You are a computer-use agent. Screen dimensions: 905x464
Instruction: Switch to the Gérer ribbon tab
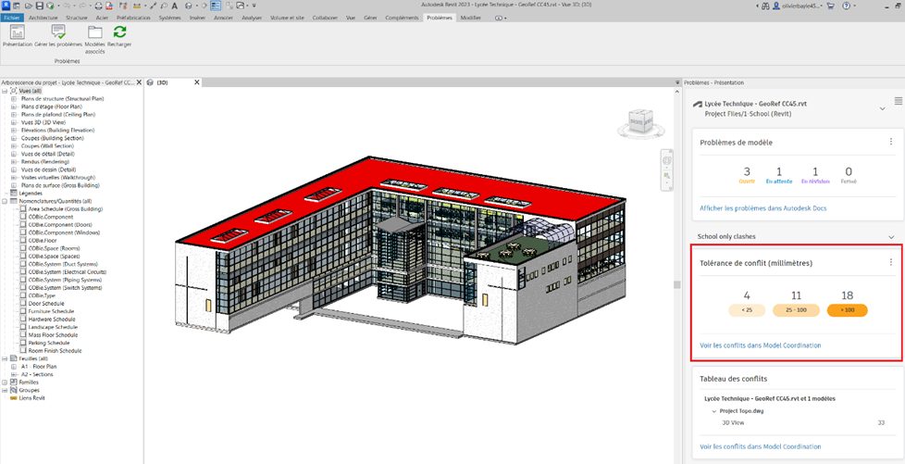pyautogui.click(x=370, y=18)
